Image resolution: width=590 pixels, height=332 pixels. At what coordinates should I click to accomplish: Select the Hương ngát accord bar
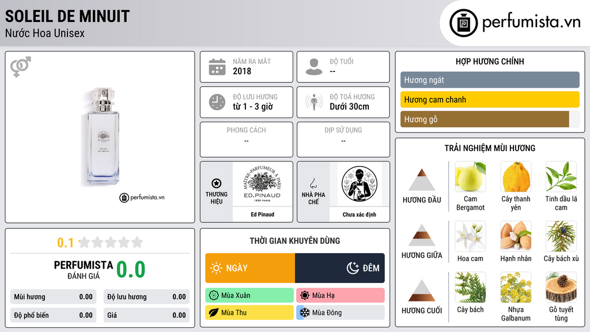tap(490, 80)
